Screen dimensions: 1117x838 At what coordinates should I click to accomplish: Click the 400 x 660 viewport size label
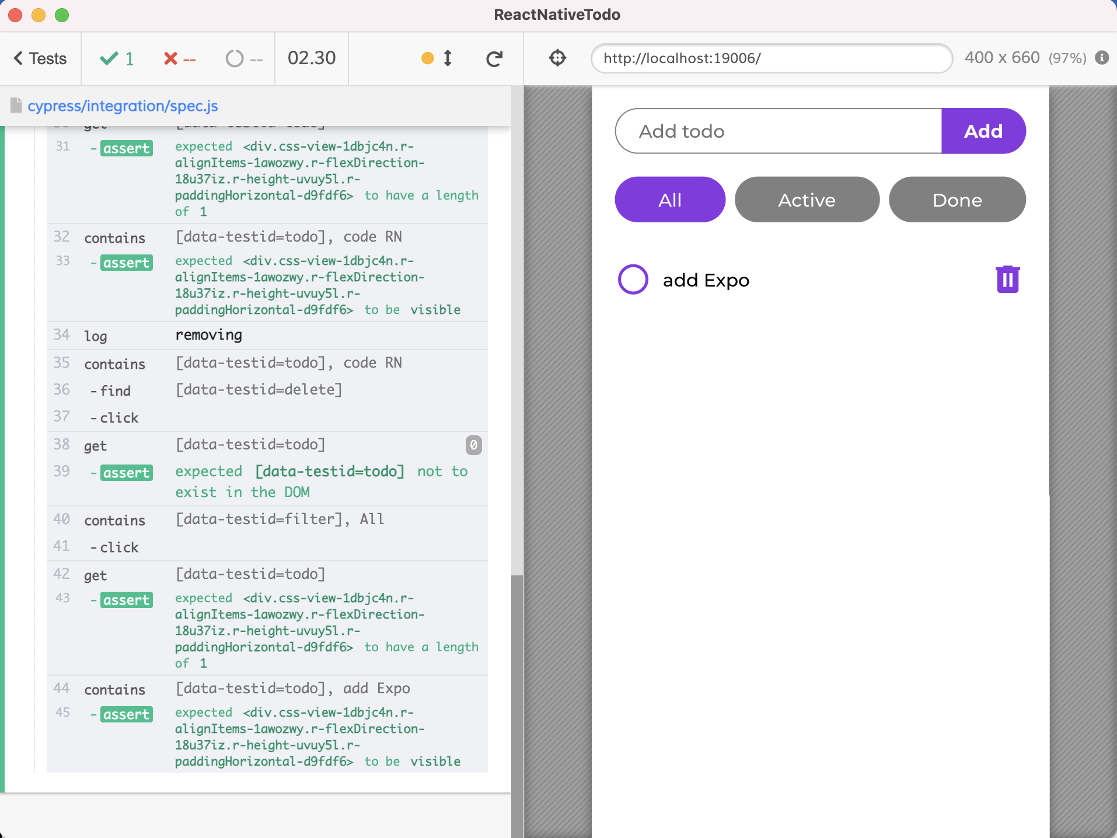click(x=1002, y=58)
